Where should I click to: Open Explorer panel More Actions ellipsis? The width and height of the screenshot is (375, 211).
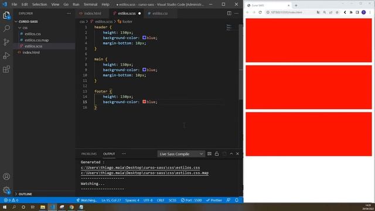click(x=69, y=13)
